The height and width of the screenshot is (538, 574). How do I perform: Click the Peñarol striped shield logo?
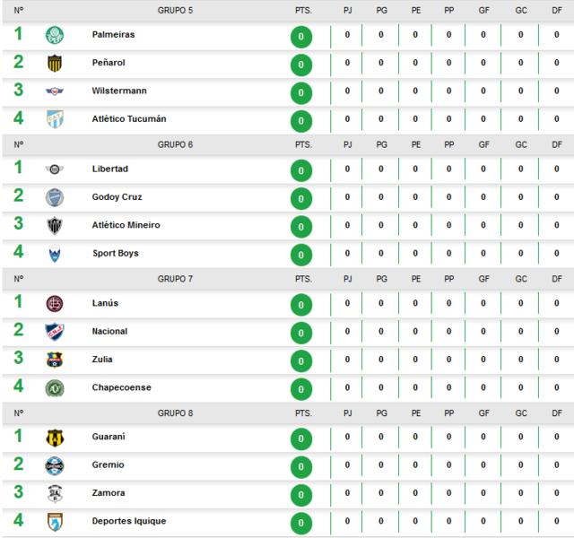55,63
